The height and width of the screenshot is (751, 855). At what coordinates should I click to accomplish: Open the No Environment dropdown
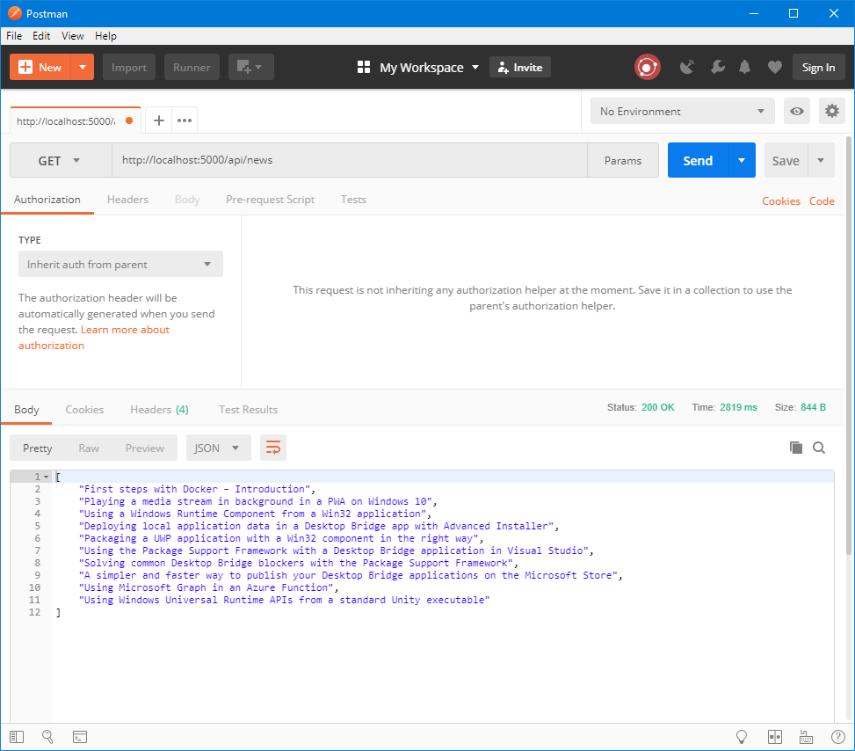(682, 112)
